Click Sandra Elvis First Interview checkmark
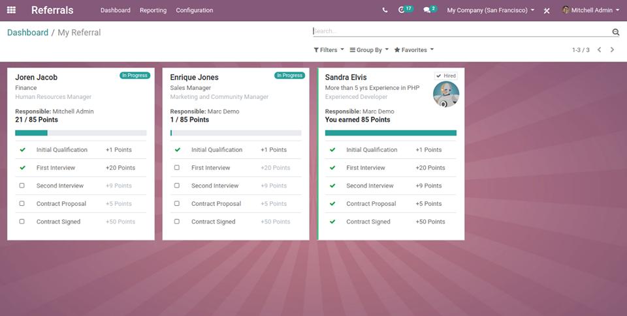 pyautogui.click(x=332, y=168)
